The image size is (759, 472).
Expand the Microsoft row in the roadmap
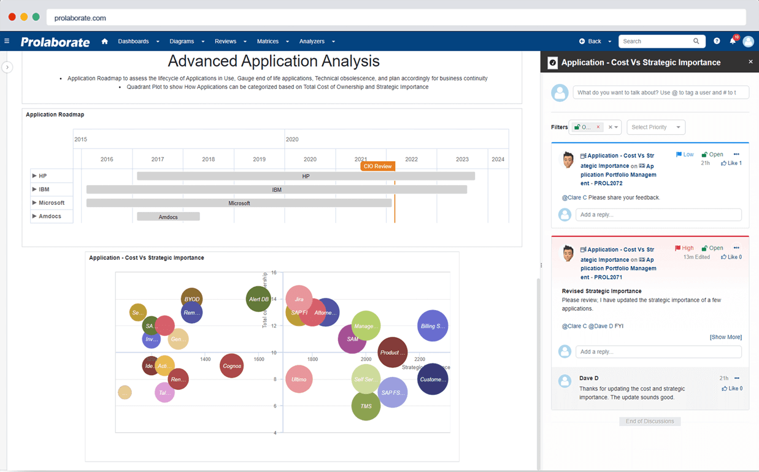coord(34,203)
